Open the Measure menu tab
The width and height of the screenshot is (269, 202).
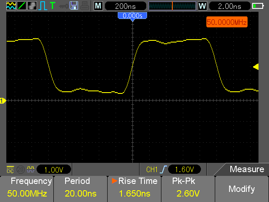coord(244,169)
